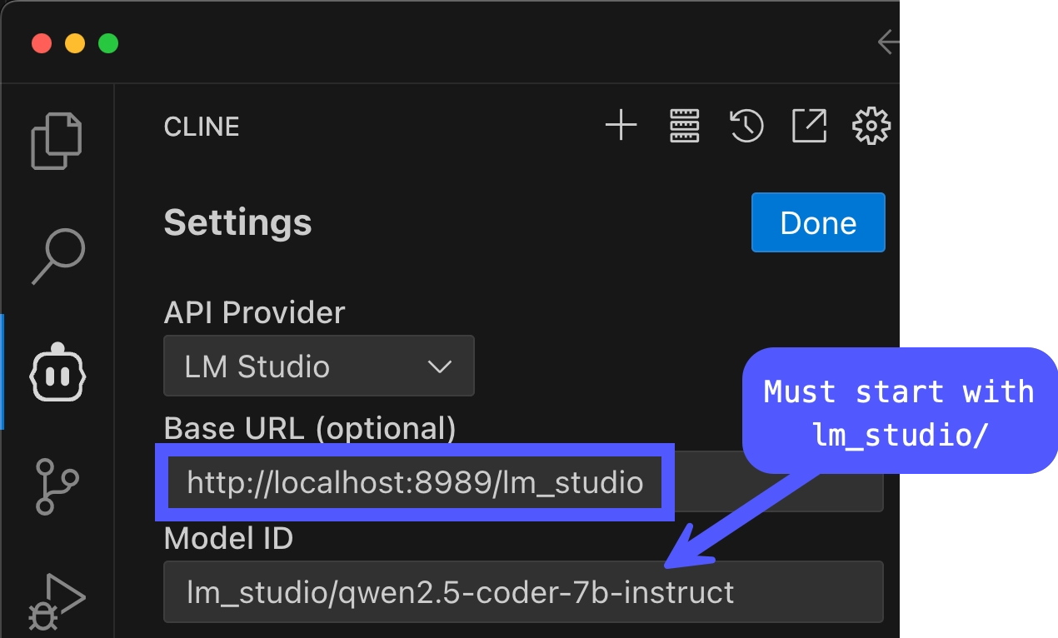
Task: Close the window with red button
Action: pyautogui.click(x=42, y=43)
